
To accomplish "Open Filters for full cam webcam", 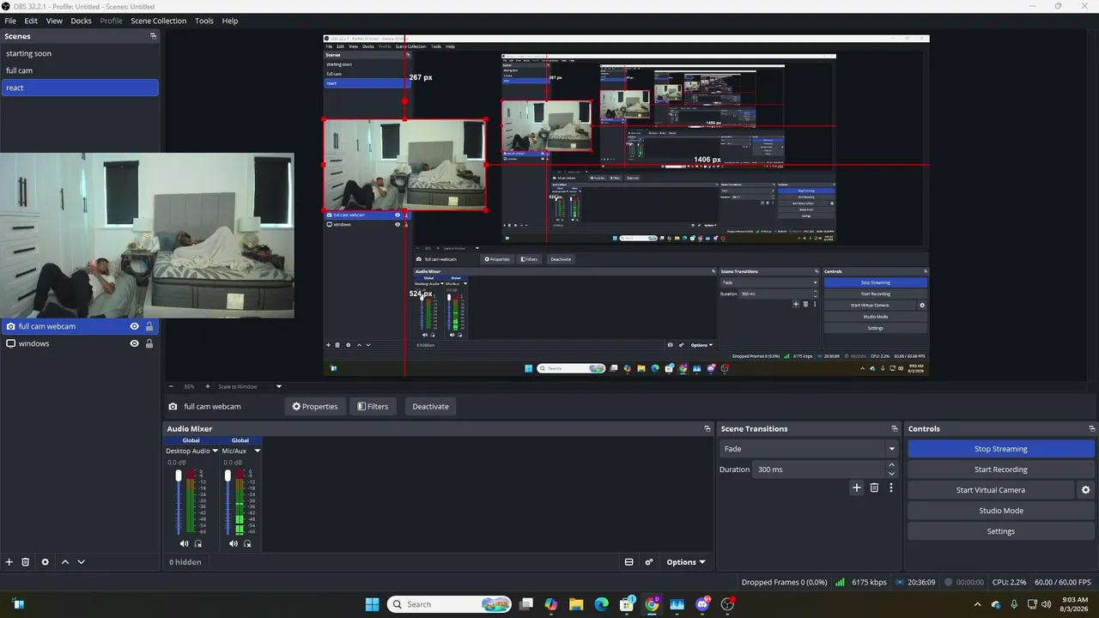I will click(373, 406).
